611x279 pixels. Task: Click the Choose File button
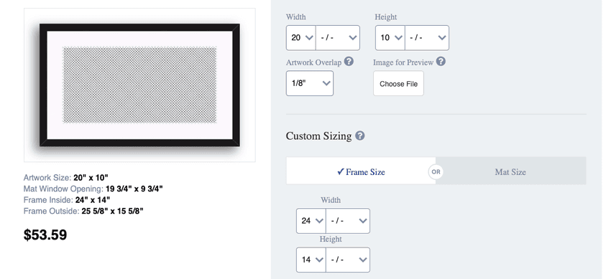(399, 83)
